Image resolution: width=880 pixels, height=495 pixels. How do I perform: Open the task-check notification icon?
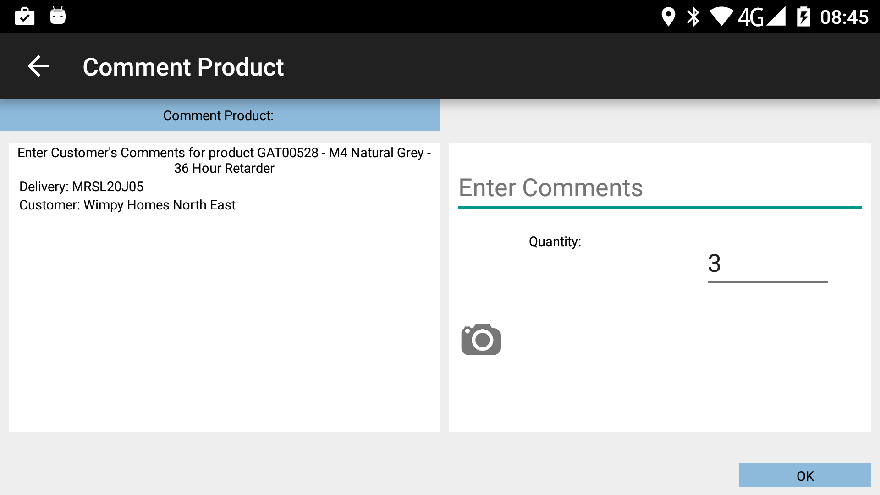click(x=25, y=16)
